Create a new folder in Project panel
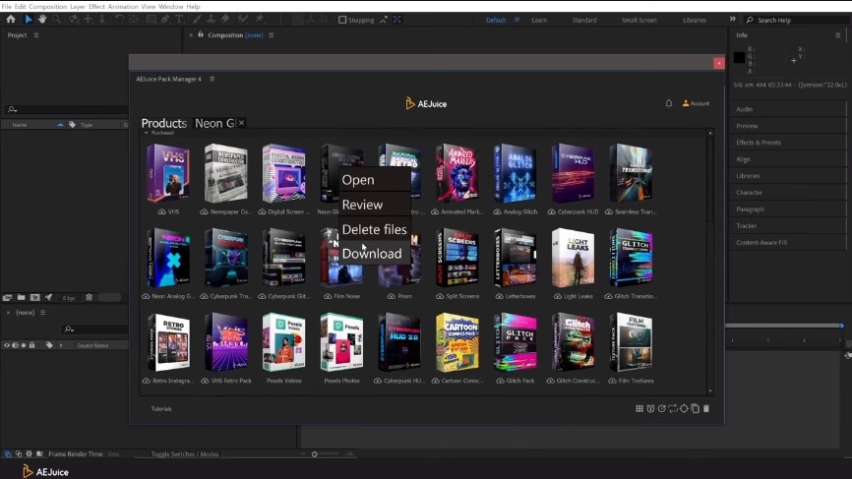The image size is (852, 479). (21, 297)
